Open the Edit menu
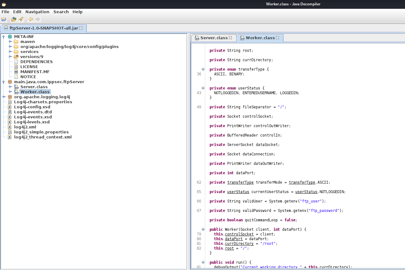 tap(17, 12)
